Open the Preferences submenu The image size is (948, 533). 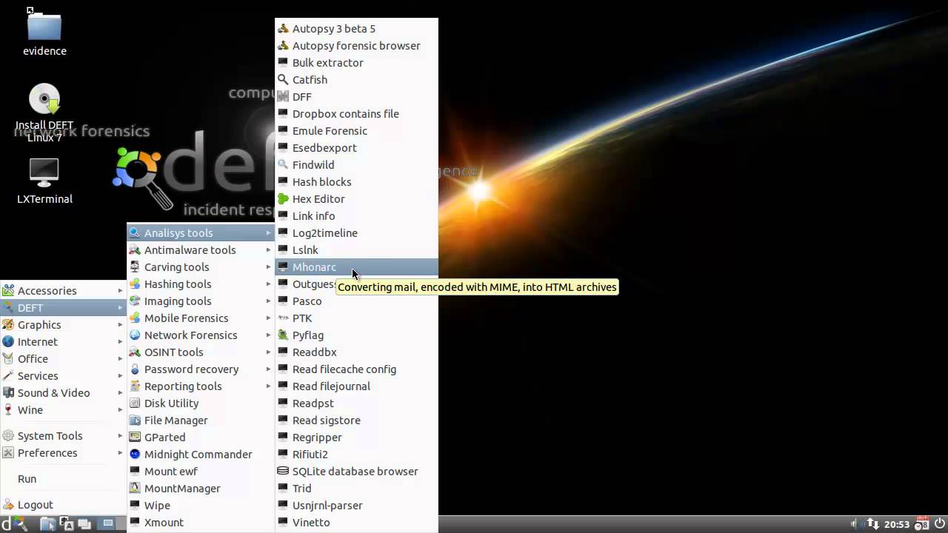pyautogui.click(x=64, y=453)
